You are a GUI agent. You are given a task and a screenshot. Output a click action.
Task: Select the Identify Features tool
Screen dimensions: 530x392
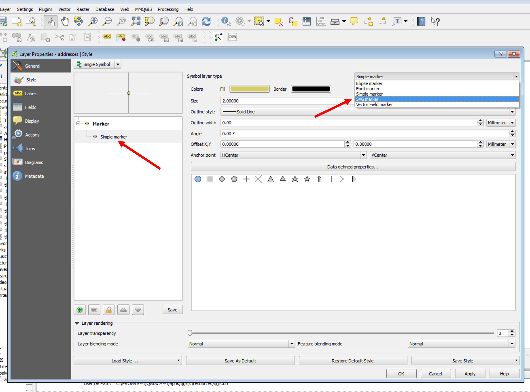tap(226, 21)
